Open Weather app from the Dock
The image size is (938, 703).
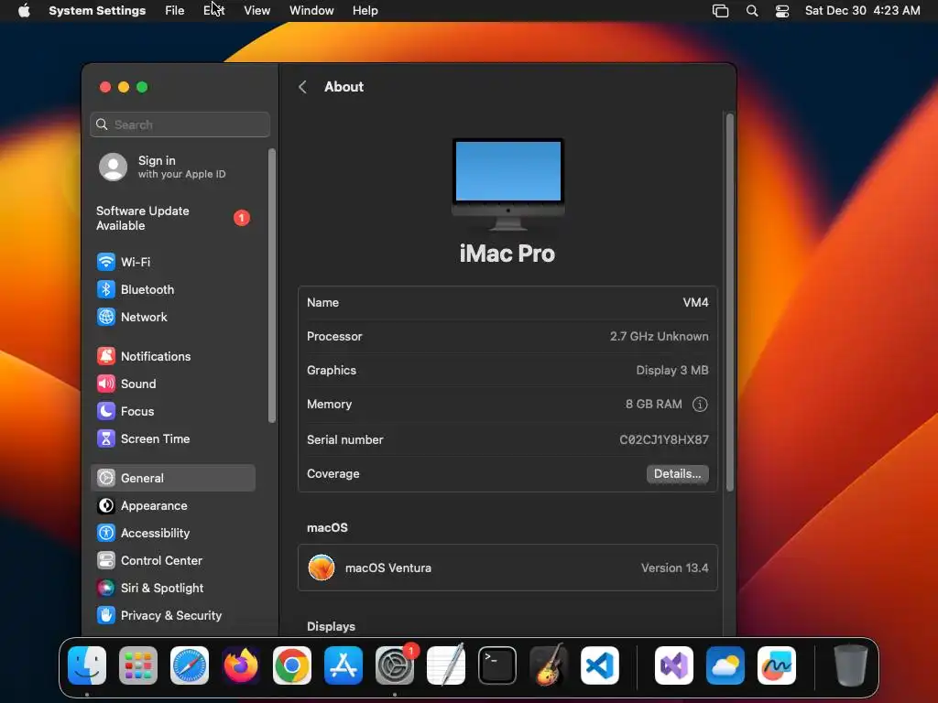pos(725,665)
